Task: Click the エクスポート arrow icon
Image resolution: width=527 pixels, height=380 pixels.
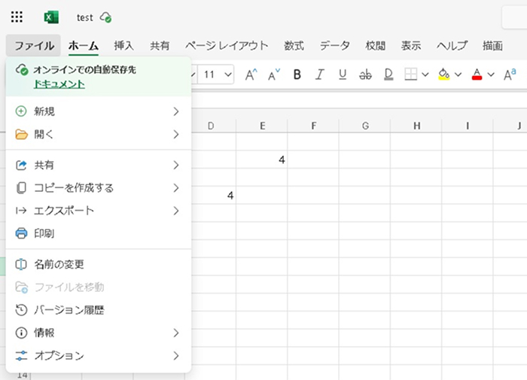Action: click(x=21, y=211)
